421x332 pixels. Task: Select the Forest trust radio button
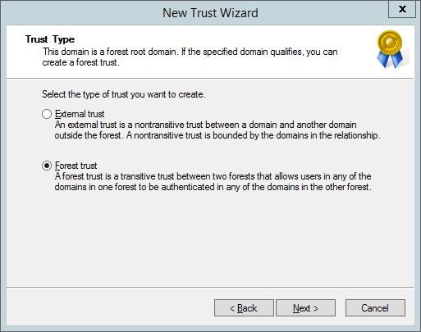47,166
